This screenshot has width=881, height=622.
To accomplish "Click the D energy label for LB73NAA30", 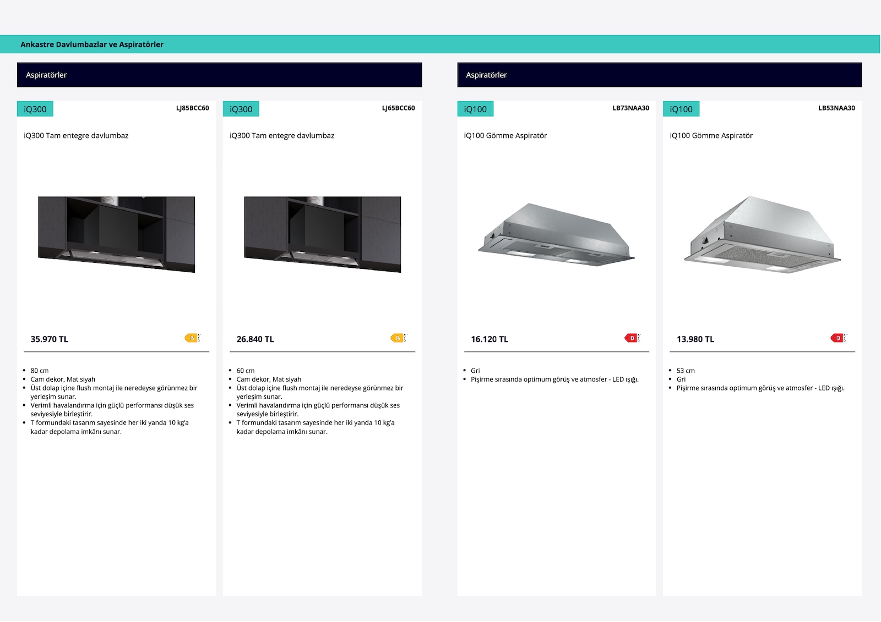I will coord(632,338).
